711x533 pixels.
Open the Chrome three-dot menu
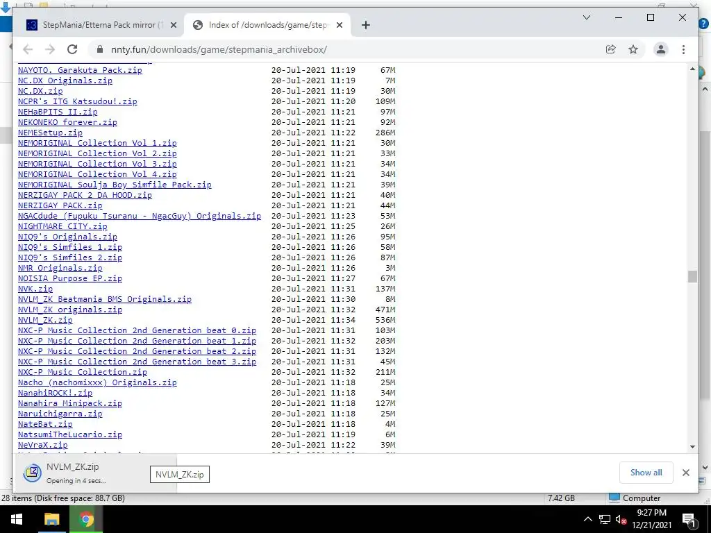click(x=683, y=49)
